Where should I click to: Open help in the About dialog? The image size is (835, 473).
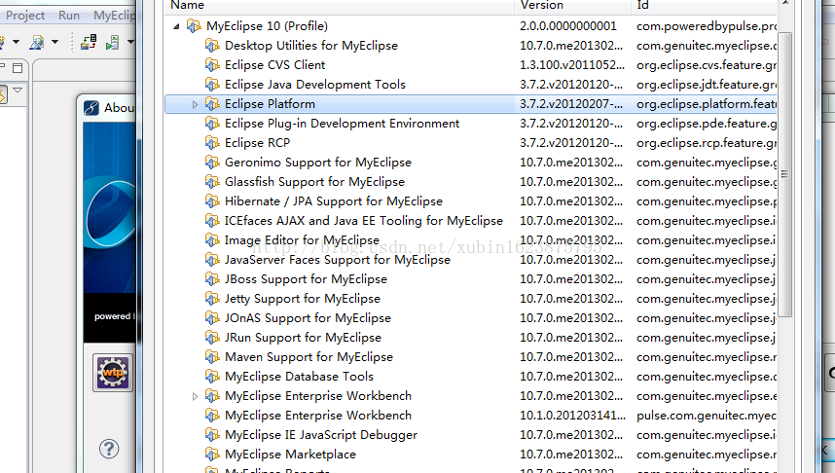[109, 449]
